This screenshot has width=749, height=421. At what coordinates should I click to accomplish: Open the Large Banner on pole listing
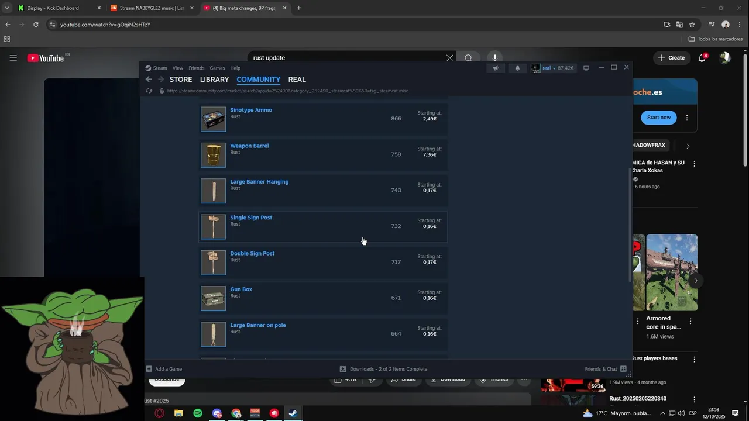tap(323, 334)
